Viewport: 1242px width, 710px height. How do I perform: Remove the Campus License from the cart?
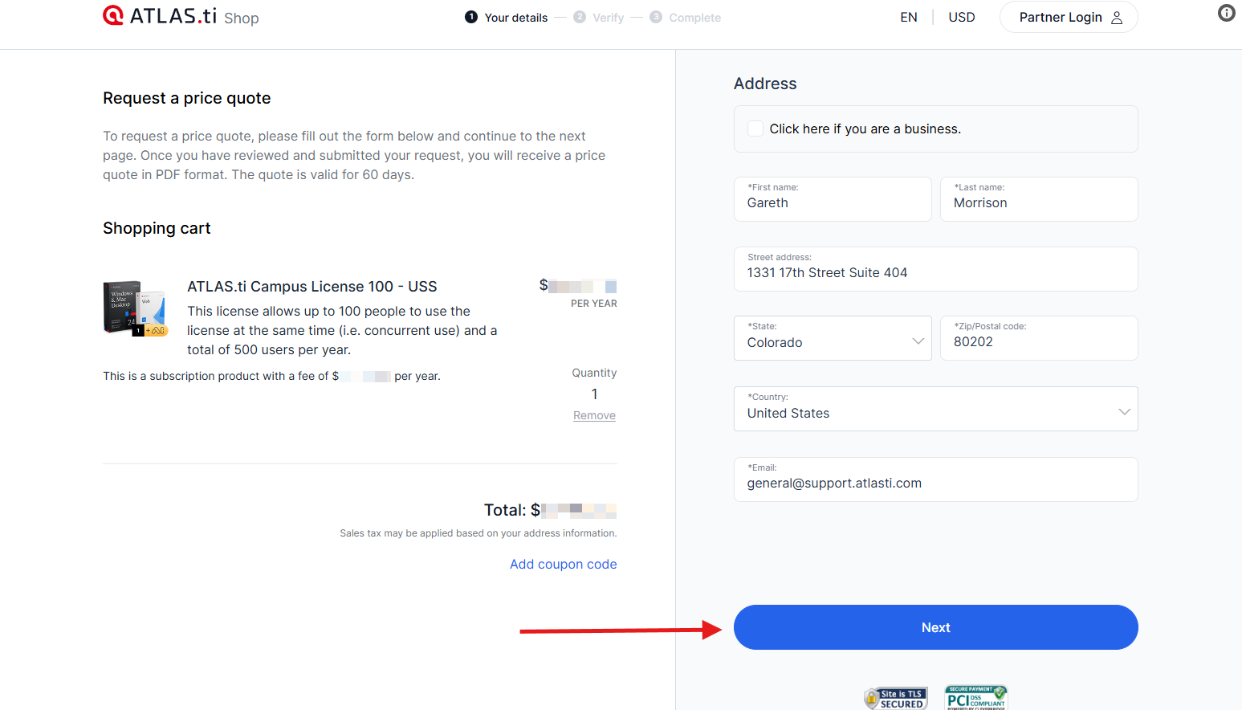pos(594,415)
